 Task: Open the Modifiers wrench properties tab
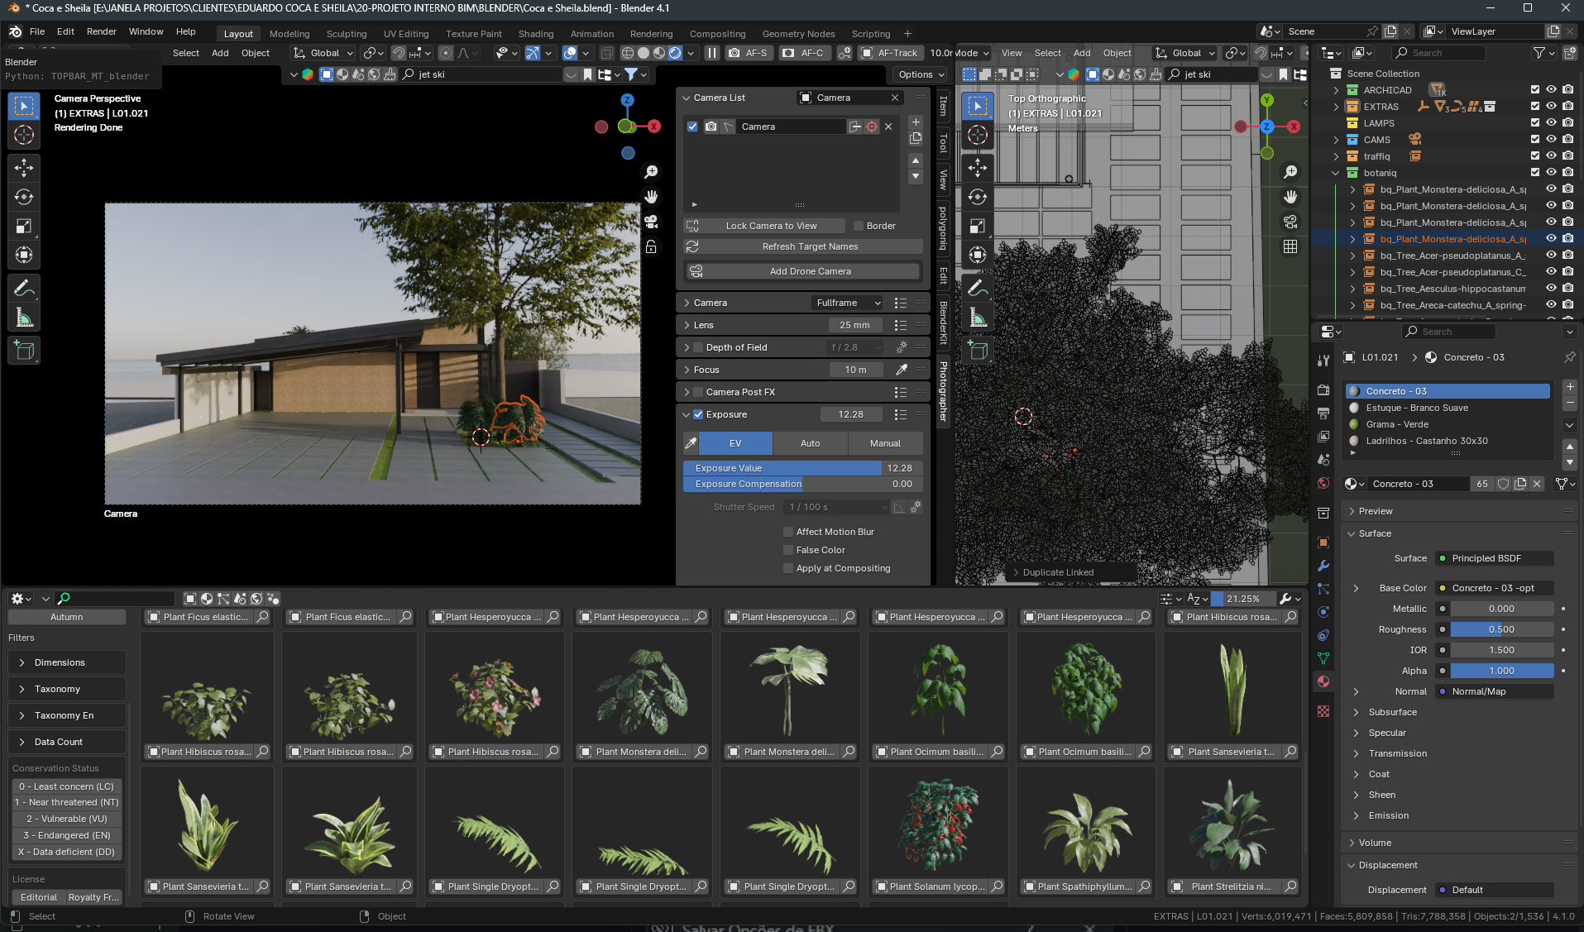pos(1323,566)
